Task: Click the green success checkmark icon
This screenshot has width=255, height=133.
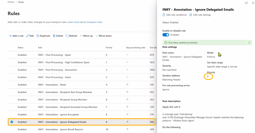Action: (x=166, y=43)
